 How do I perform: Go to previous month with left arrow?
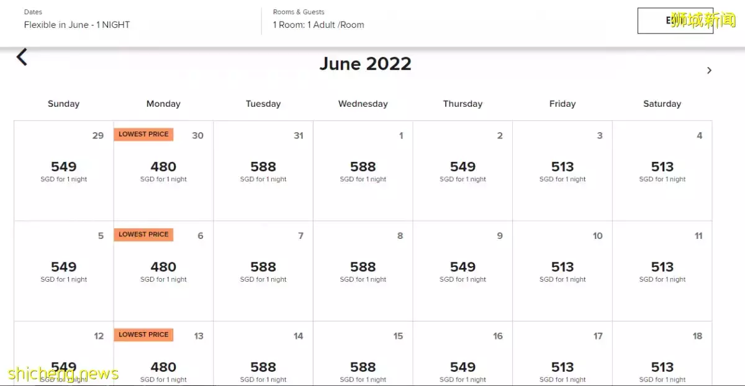coord(22,58)
